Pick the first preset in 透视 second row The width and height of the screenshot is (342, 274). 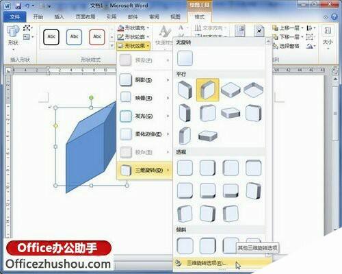click(x=185, y=190)
